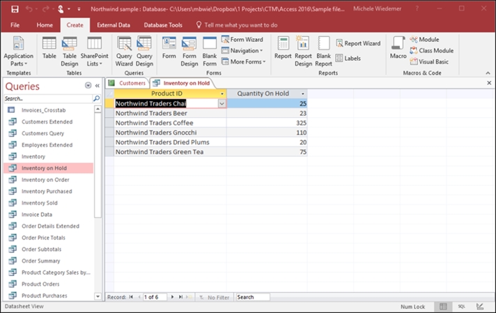
Task: Click the navigation pane Search box
Action: pos(48,99)
